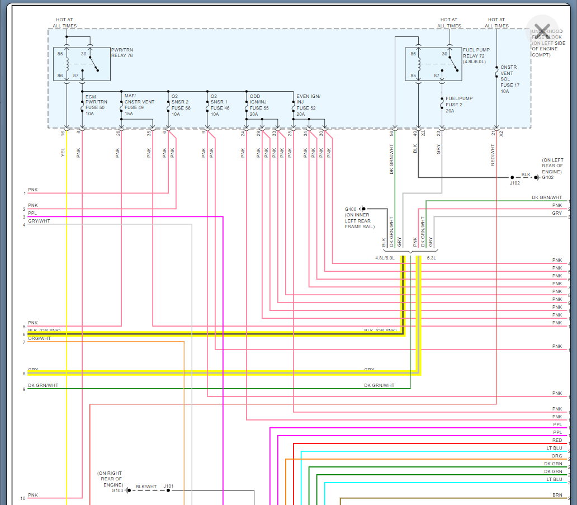
Task: Click the MAF/CNSTR VENT Fuse 49 label
Action: click(139, 105)
